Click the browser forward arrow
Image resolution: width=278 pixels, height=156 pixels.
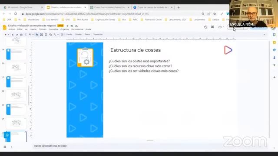click(10, 14)
